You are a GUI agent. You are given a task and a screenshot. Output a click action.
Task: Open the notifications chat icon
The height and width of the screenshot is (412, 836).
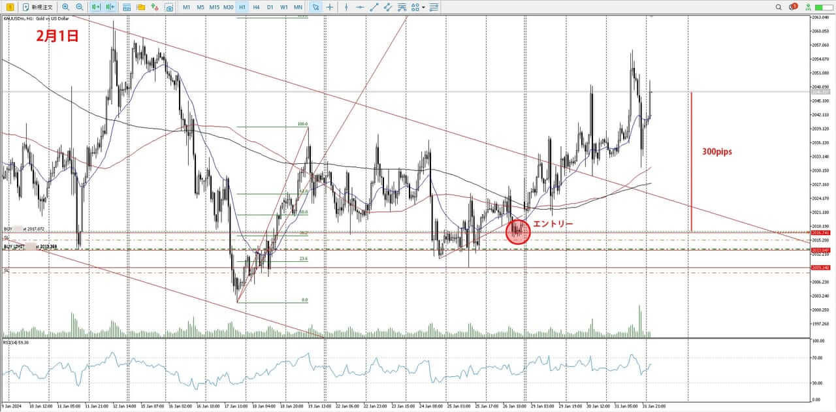pyautogui.click(x=792, y=7)
